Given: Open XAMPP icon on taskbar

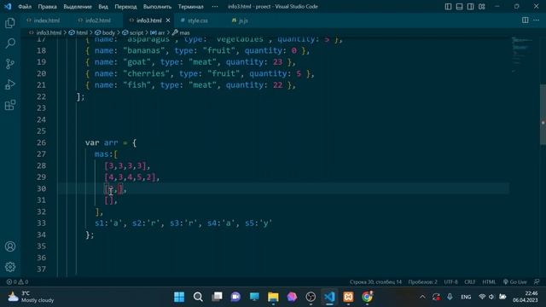Looking at the screenshot, I should [348, 297].
